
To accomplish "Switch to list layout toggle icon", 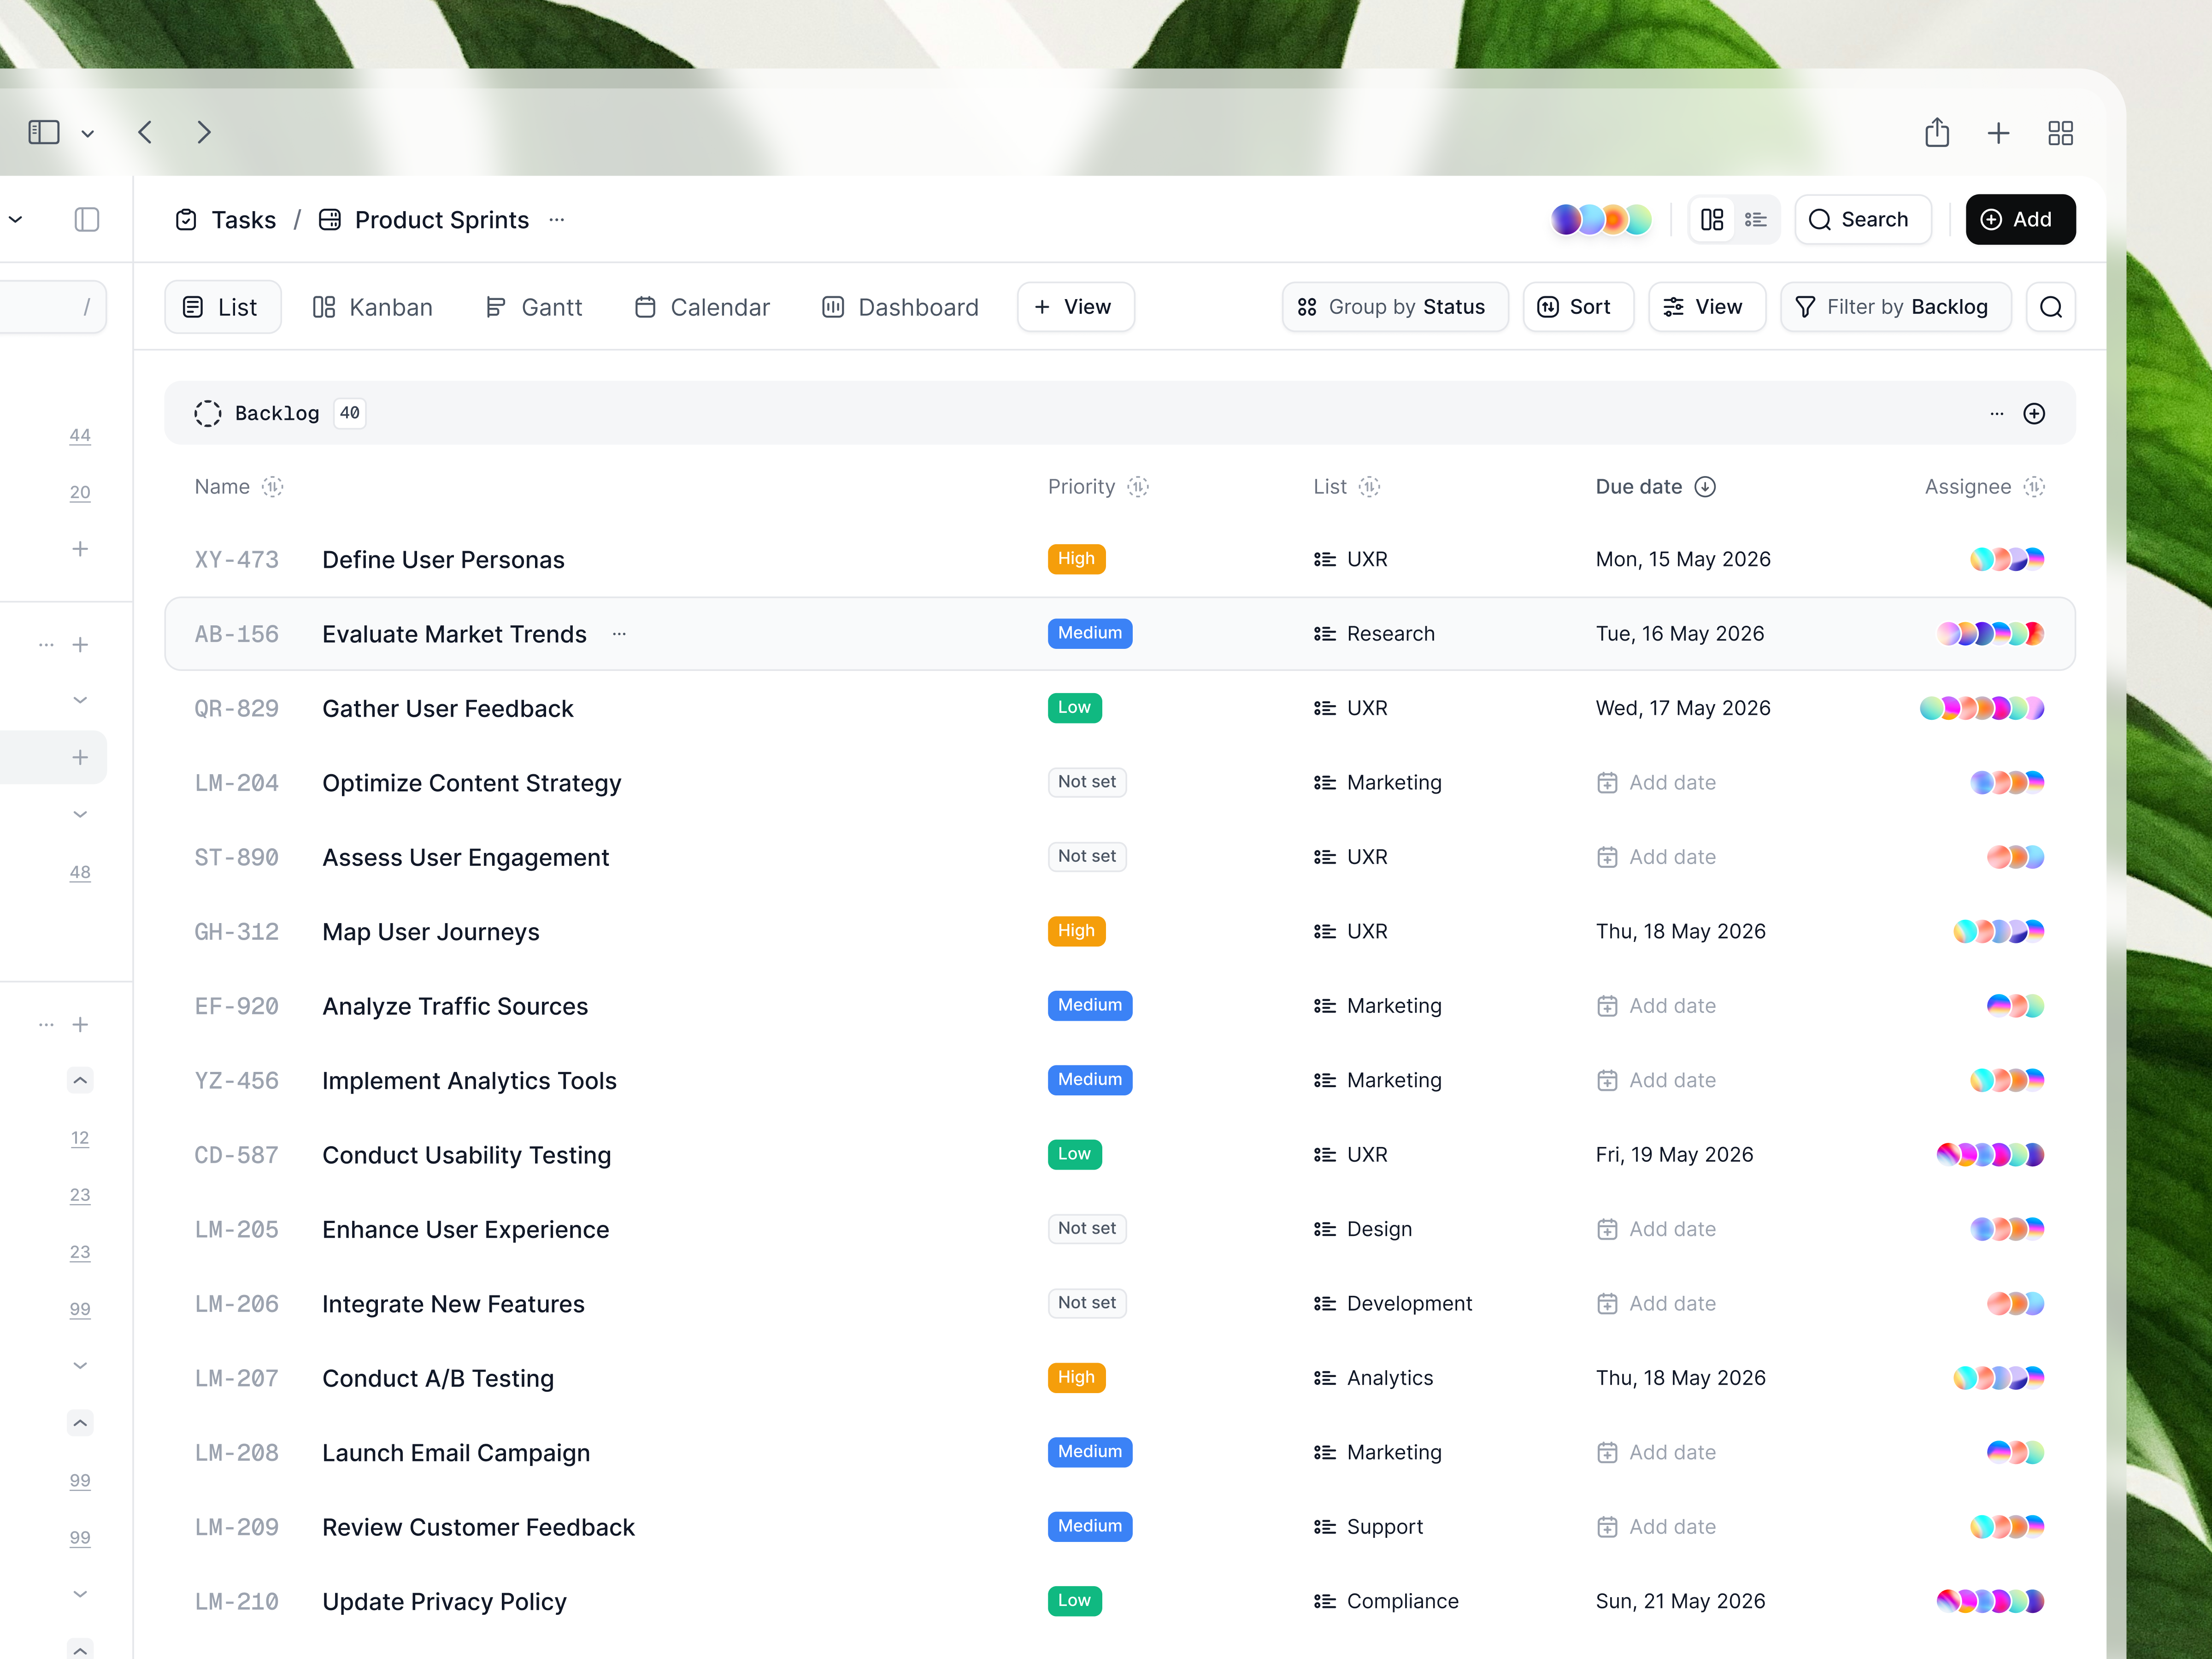I will pos(1756,219).
